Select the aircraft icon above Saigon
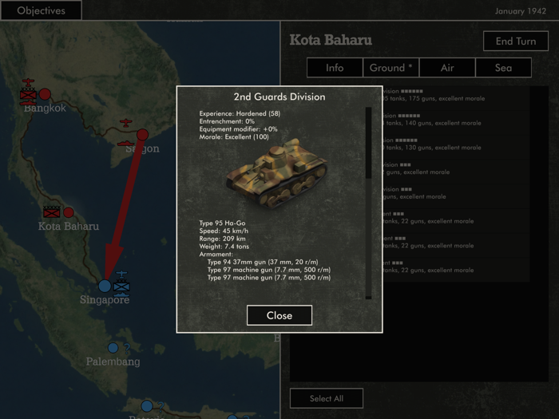Screen dimensions: 559x419 coord(126,123)
